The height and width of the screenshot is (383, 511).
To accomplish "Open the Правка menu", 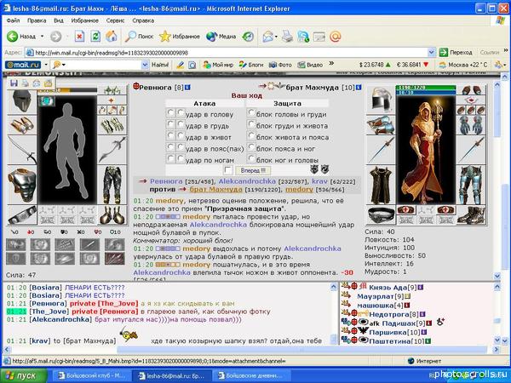I will click(x=37, y=20).
